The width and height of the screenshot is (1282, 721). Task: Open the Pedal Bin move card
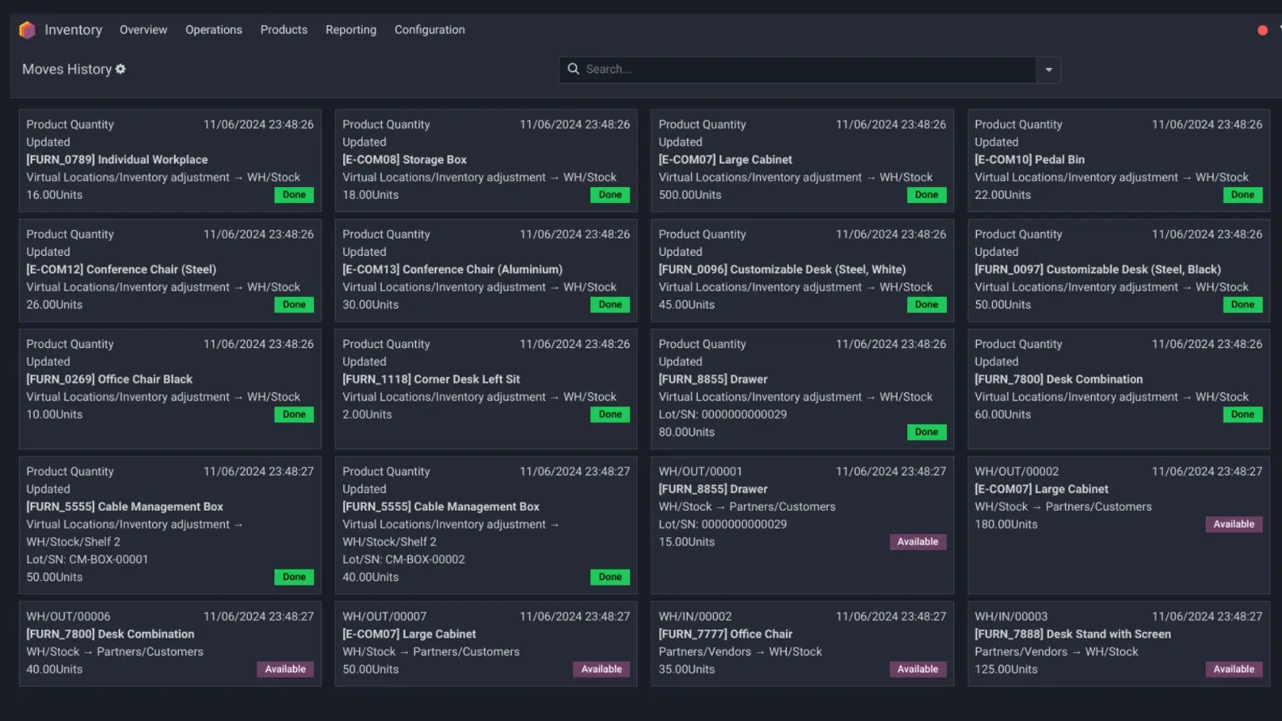(x=1119, y=160)
